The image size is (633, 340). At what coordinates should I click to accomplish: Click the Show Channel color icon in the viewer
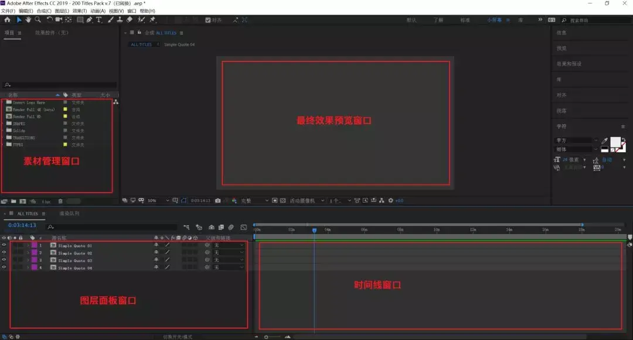[x=234, y=201]
